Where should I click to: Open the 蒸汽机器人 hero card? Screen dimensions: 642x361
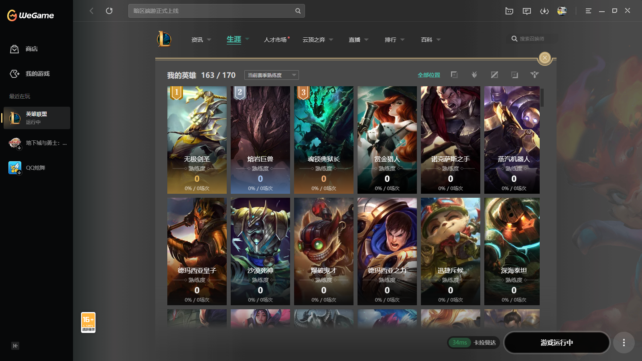(512, 140)
